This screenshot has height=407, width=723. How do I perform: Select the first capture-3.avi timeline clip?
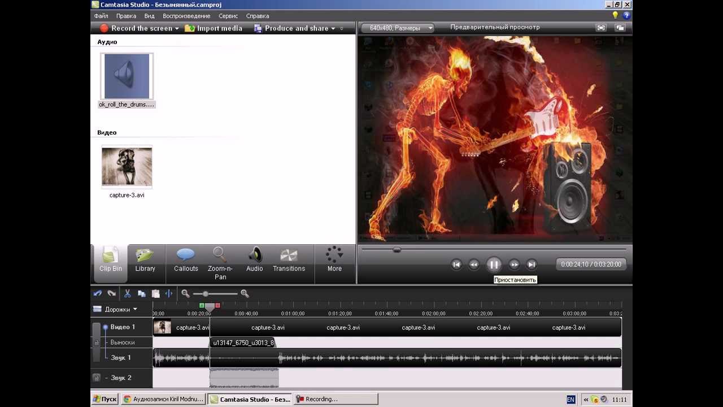point(181,327)
